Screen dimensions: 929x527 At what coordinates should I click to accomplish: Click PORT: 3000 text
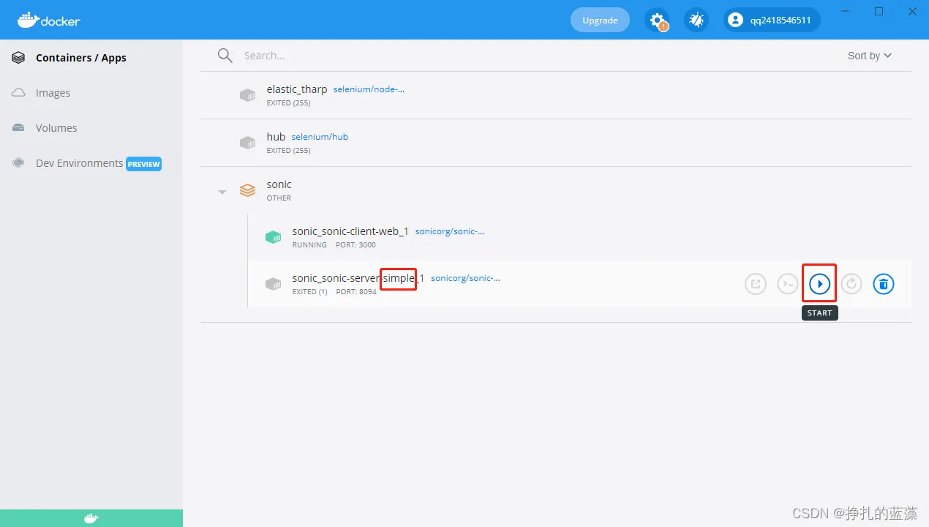tap(356, 245)
